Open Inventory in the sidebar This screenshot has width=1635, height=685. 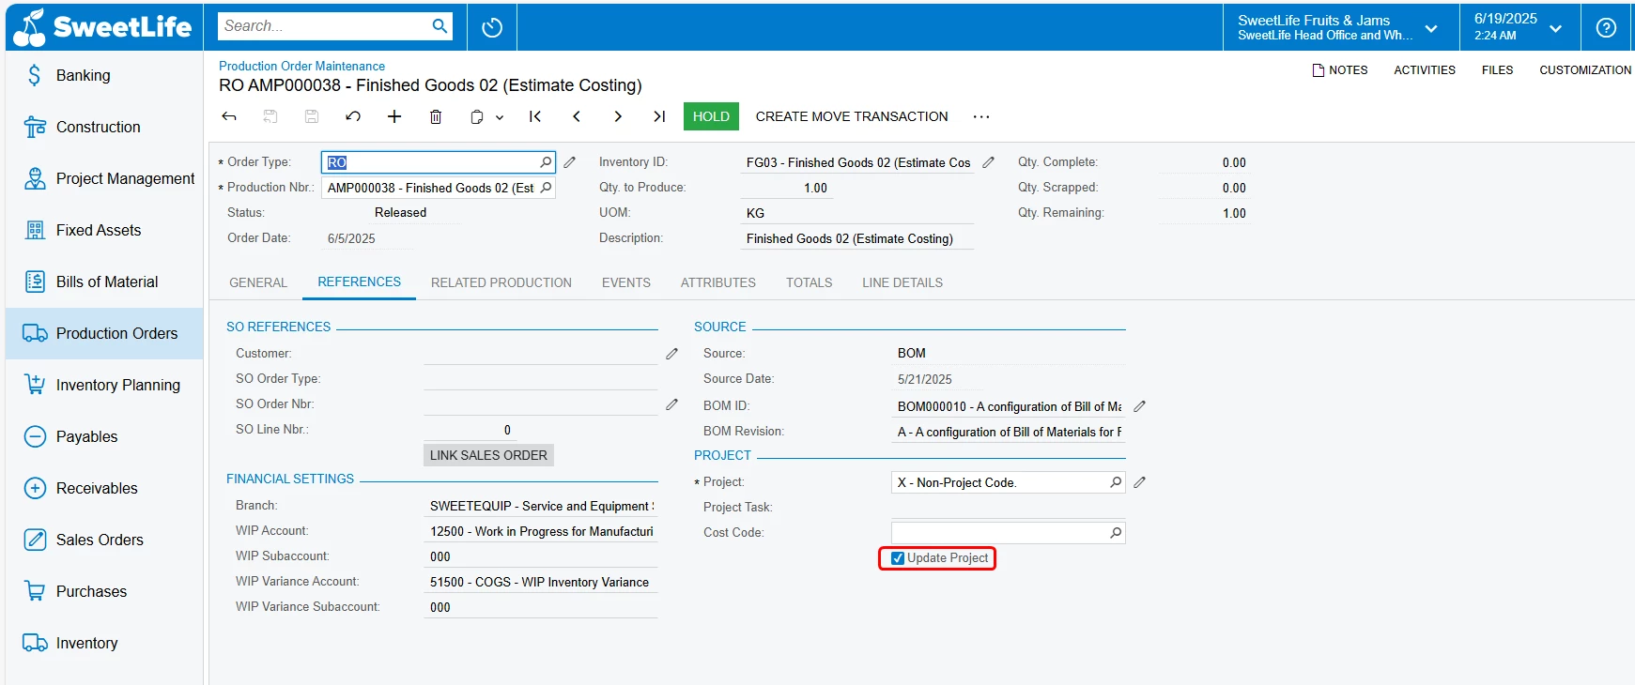pyautogui.click(x=104, y=643)
